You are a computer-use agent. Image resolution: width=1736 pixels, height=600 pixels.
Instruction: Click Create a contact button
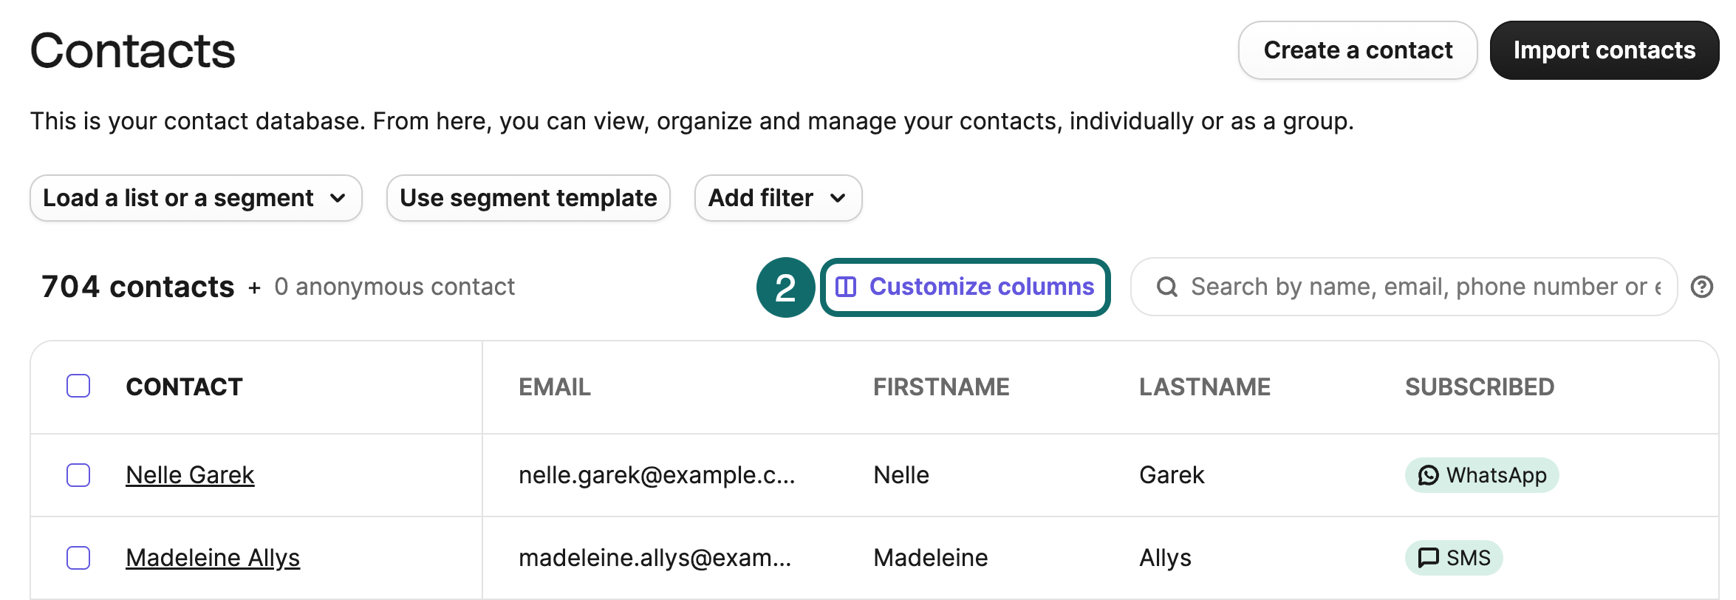(1358, 50)
